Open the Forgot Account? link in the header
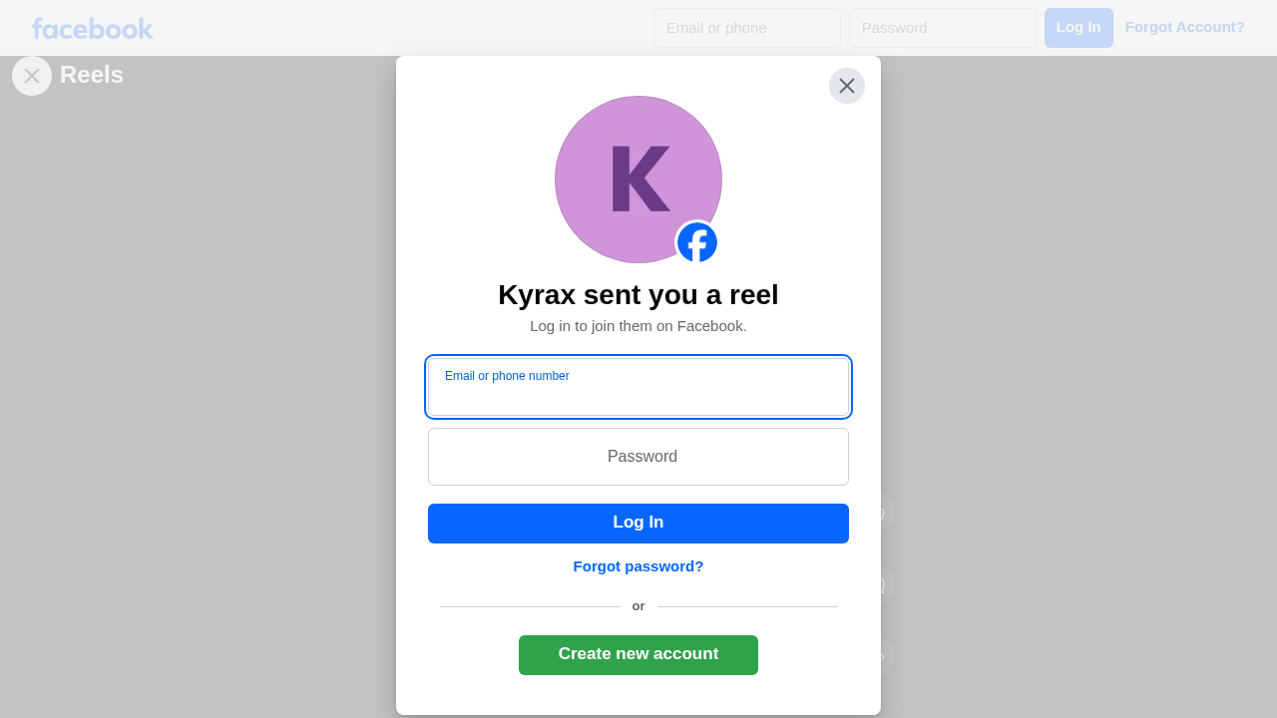 click(x=1185, y=27)
